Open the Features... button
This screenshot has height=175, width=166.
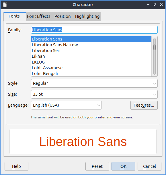pos(144,105)
